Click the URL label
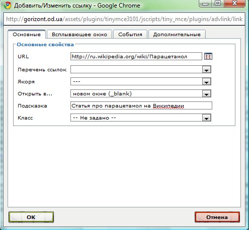 [x=23, y=56]
